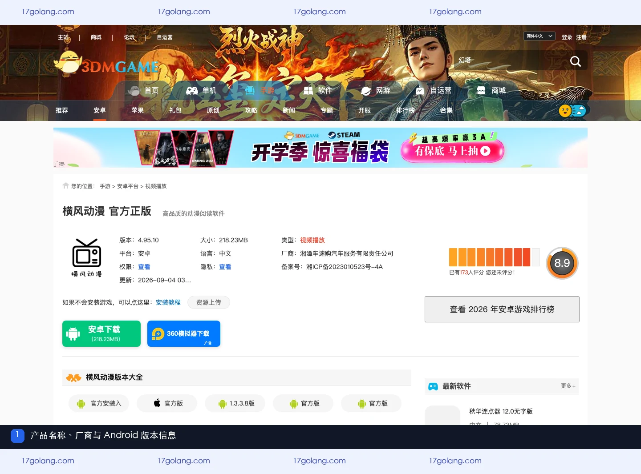Open the 商城 shop nav item
This screenshot has width=641, height=474.
[491, 91]
